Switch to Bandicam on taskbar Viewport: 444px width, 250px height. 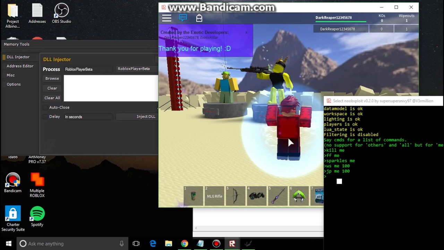click(x=216, y=243)
